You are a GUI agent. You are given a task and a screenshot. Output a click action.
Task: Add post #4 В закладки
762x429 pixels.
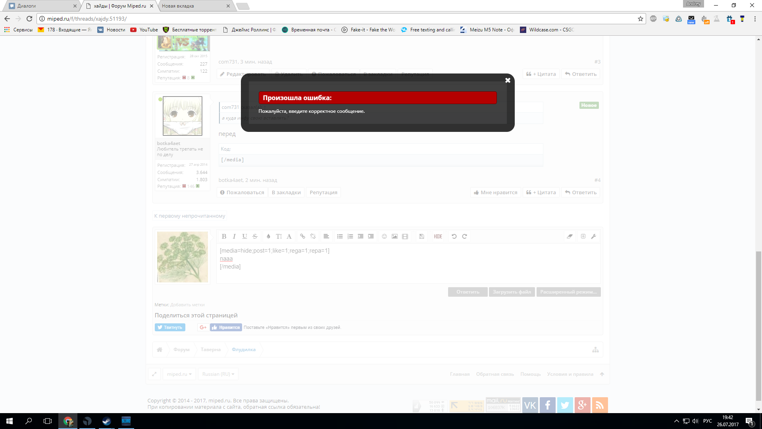(286, 192)
